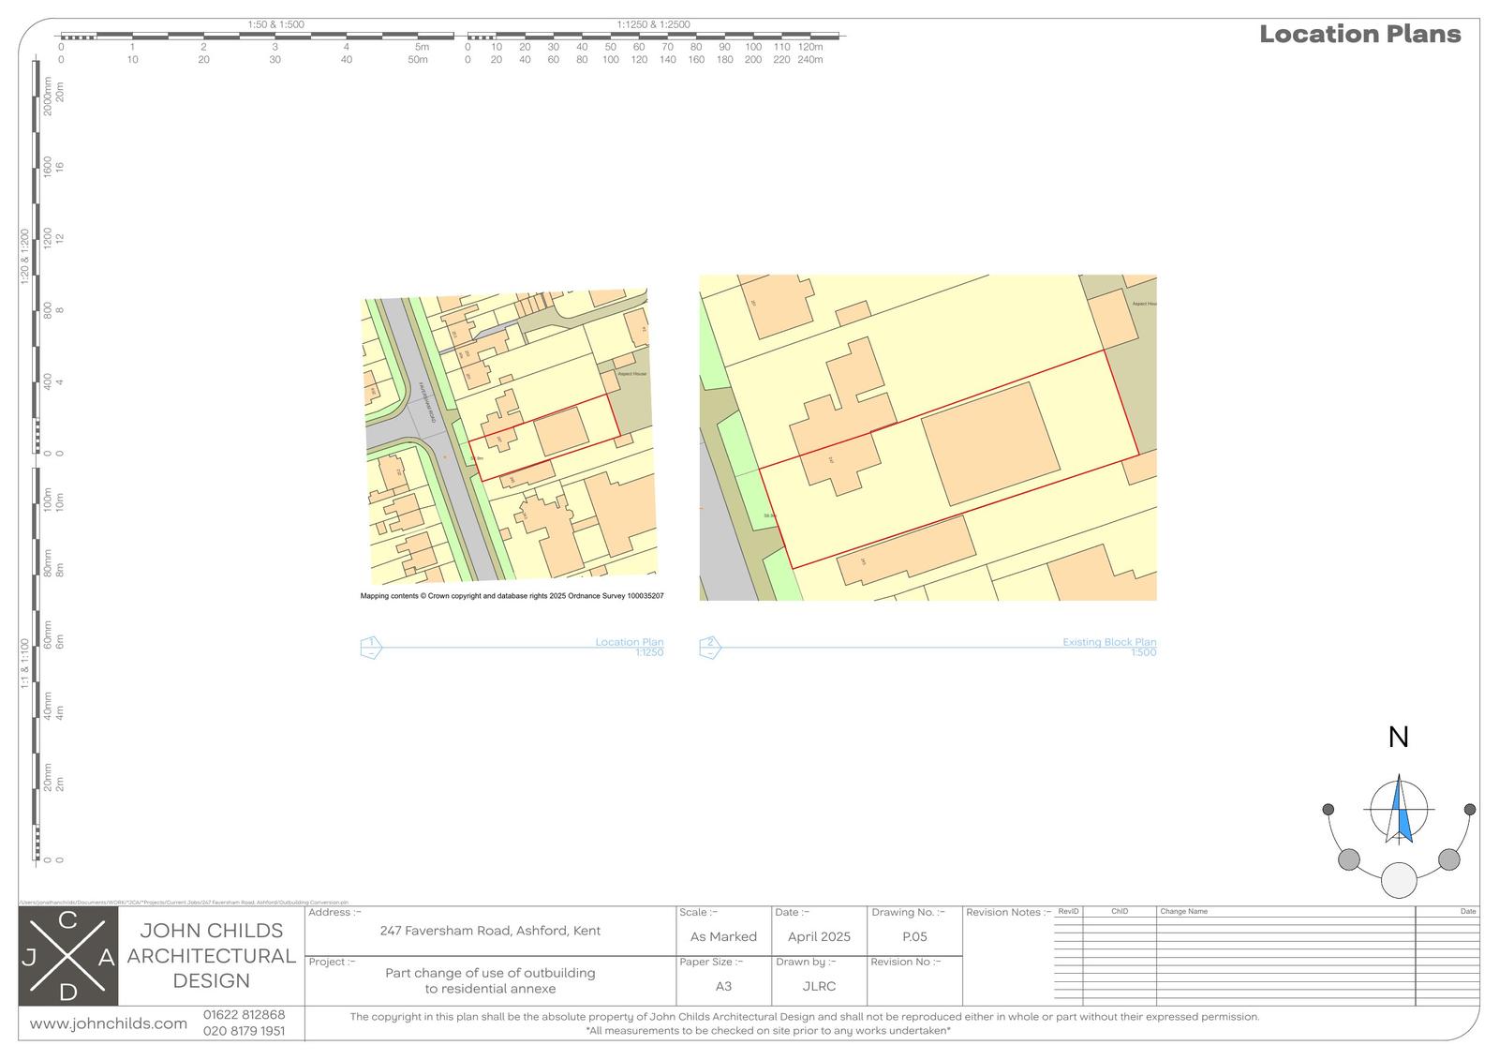Click the blue north arrow compass symbol
The image size is (1499, 1060).
[1399, 810]
